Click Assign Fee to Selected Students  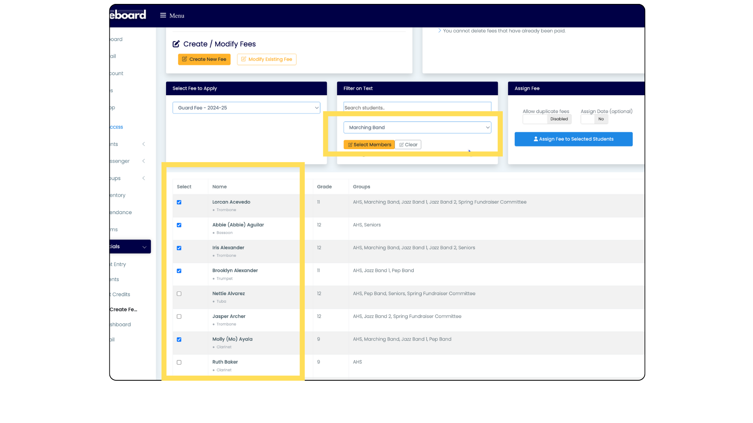(573, 139)
